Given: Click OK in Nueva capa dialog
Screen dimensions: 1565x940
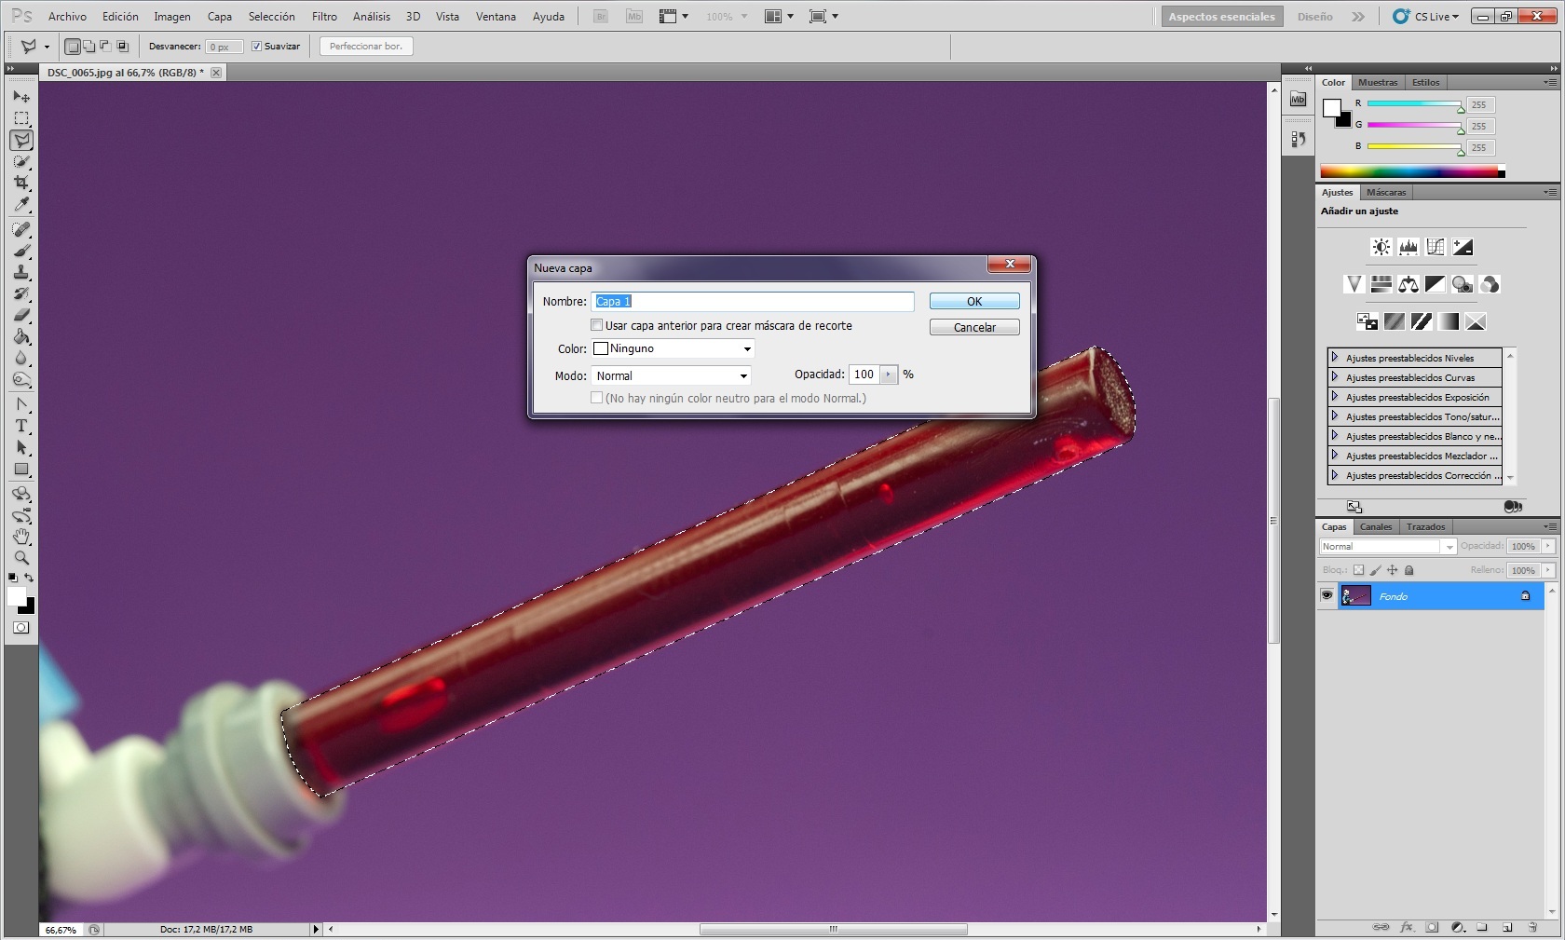Looking at the screenshot, I should [x=973, y=301].
